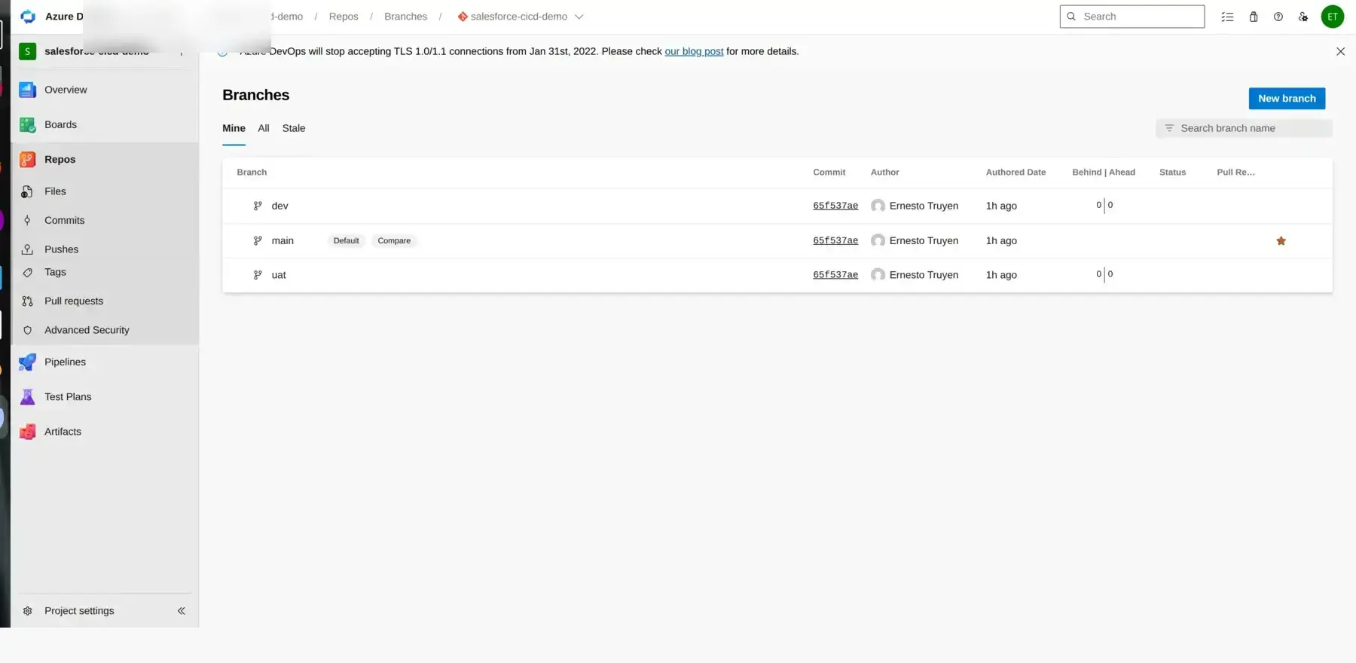Image resolution: width=1356 pixels, height=663 pixels.
Task: Click the dev branch icon
Action: (258, 206)
